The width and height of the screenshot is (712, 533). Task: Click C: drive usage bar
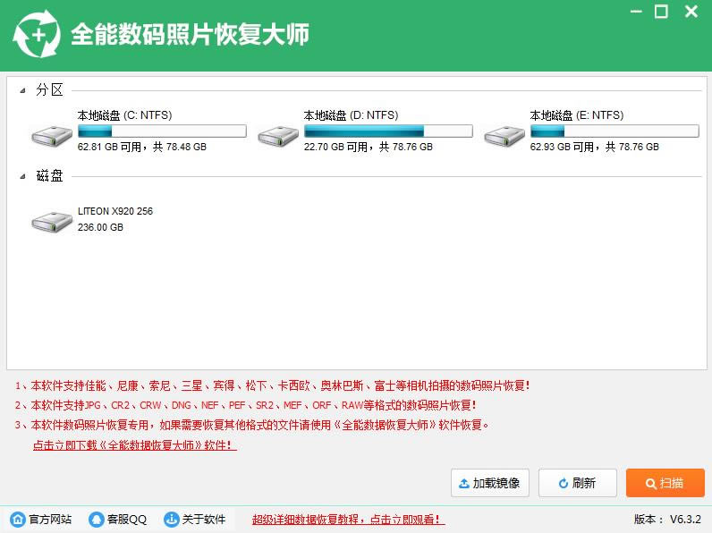click(162, 131)
